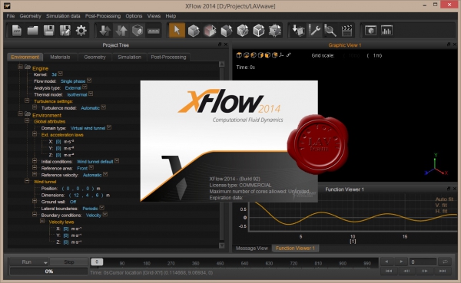Open Kernel 3d dropdown
Image resolution: width=461 pixels, height=283 pixels.
[60, 74]
